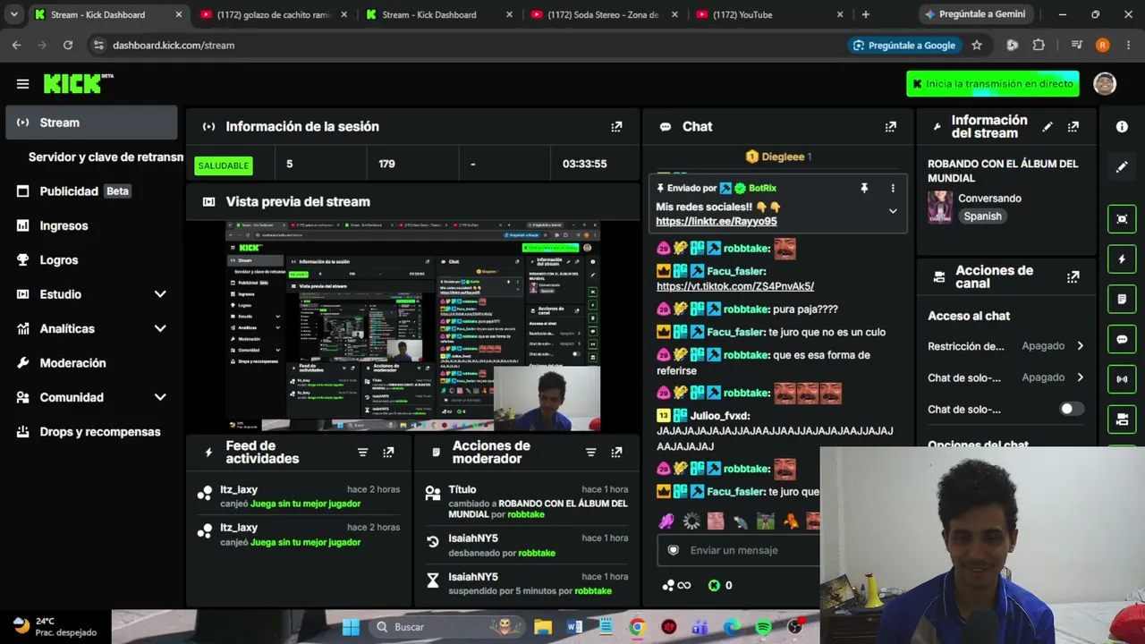Open Windows Start menu

[x=351, y=627]
